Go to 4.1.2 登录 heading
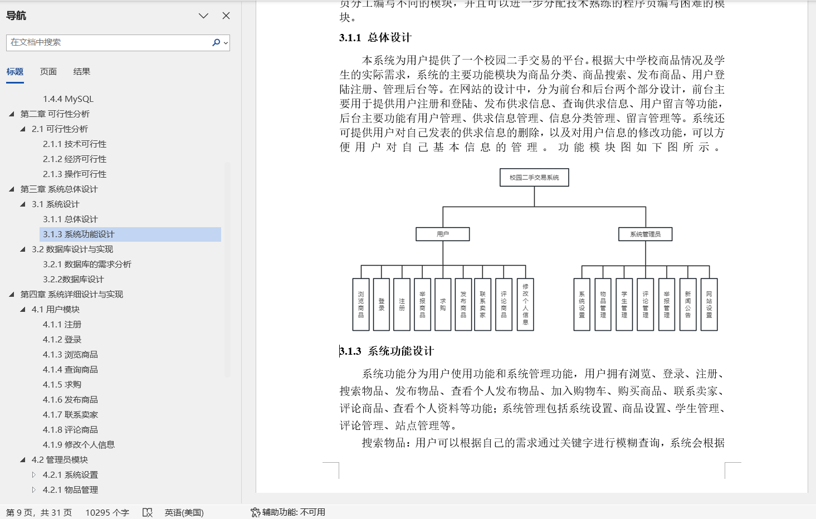Viewport: 816px width, 519px height. [62, 340]
